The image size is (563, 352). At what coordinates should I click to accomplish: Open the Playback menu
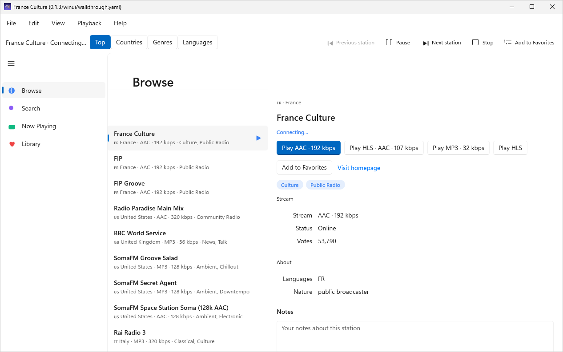(x=89, y=23)
